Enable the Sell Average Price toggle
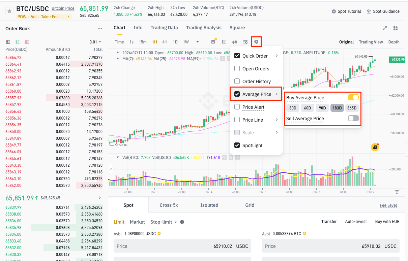Image resolution: width=408 pixels, height=261 pixels. point(353,118)
